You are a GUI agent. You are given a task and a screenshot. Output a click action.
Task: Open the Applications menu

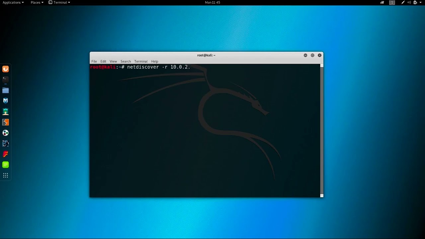pyautogui.click(x=13, y=2)
